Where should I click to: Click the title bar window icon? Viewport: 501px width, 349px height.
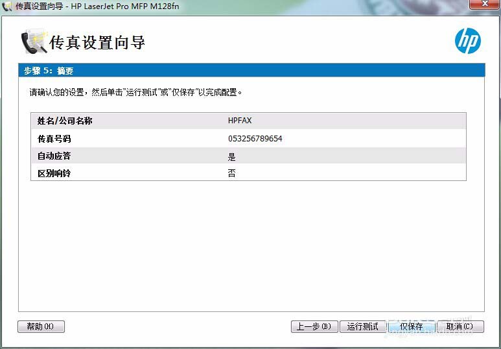point(7,6)
